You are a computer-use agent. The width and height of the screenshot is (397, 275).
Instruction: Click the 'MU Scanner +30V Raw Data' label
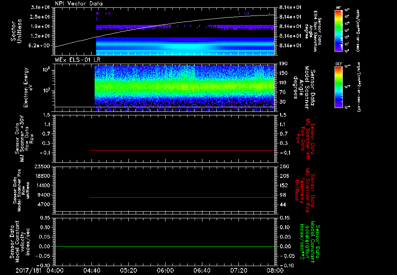point(24,139)
